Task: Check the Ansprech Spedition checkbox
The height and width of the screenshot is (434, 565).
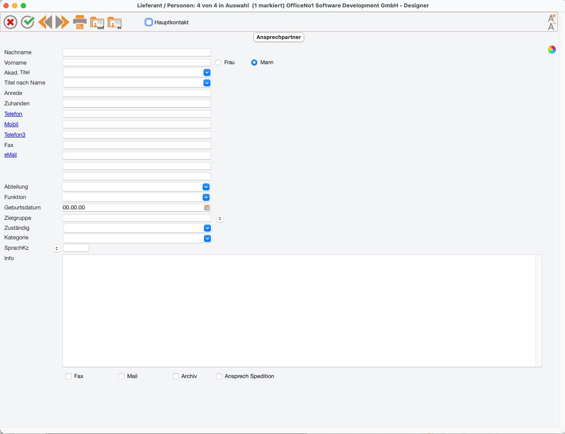Action: (x=219, y=376)
